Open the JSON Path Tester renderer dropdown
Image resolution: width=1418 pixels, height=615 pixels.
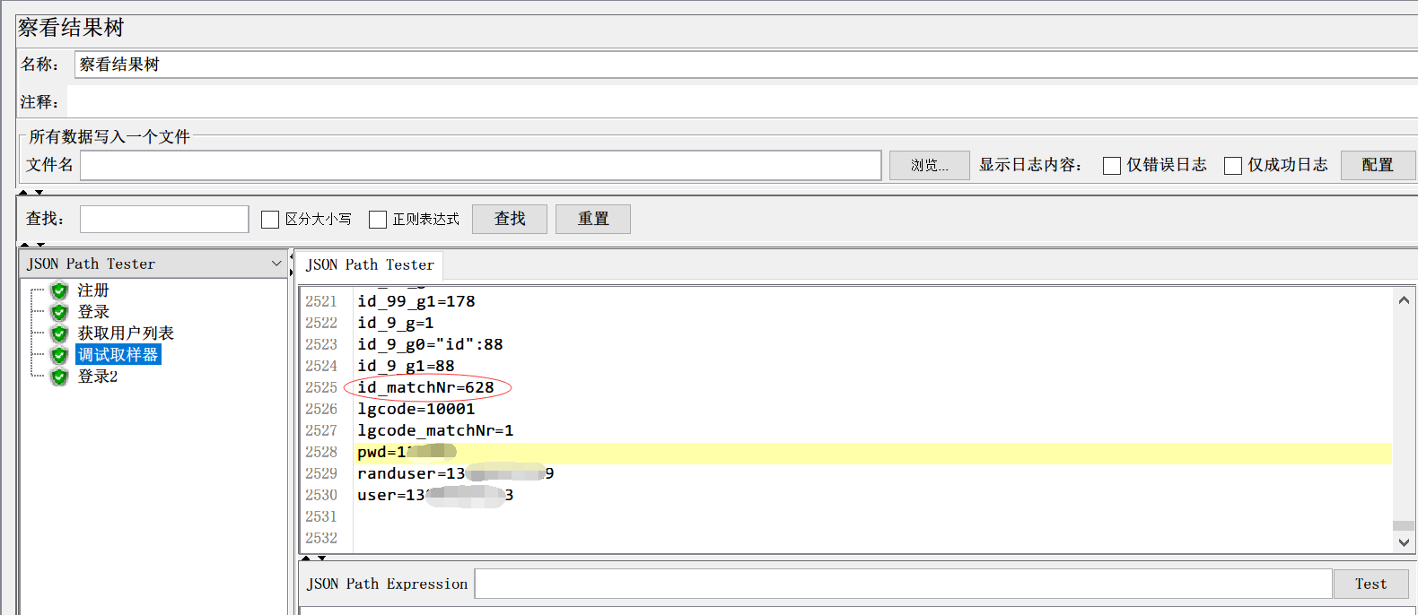(276, 264)
